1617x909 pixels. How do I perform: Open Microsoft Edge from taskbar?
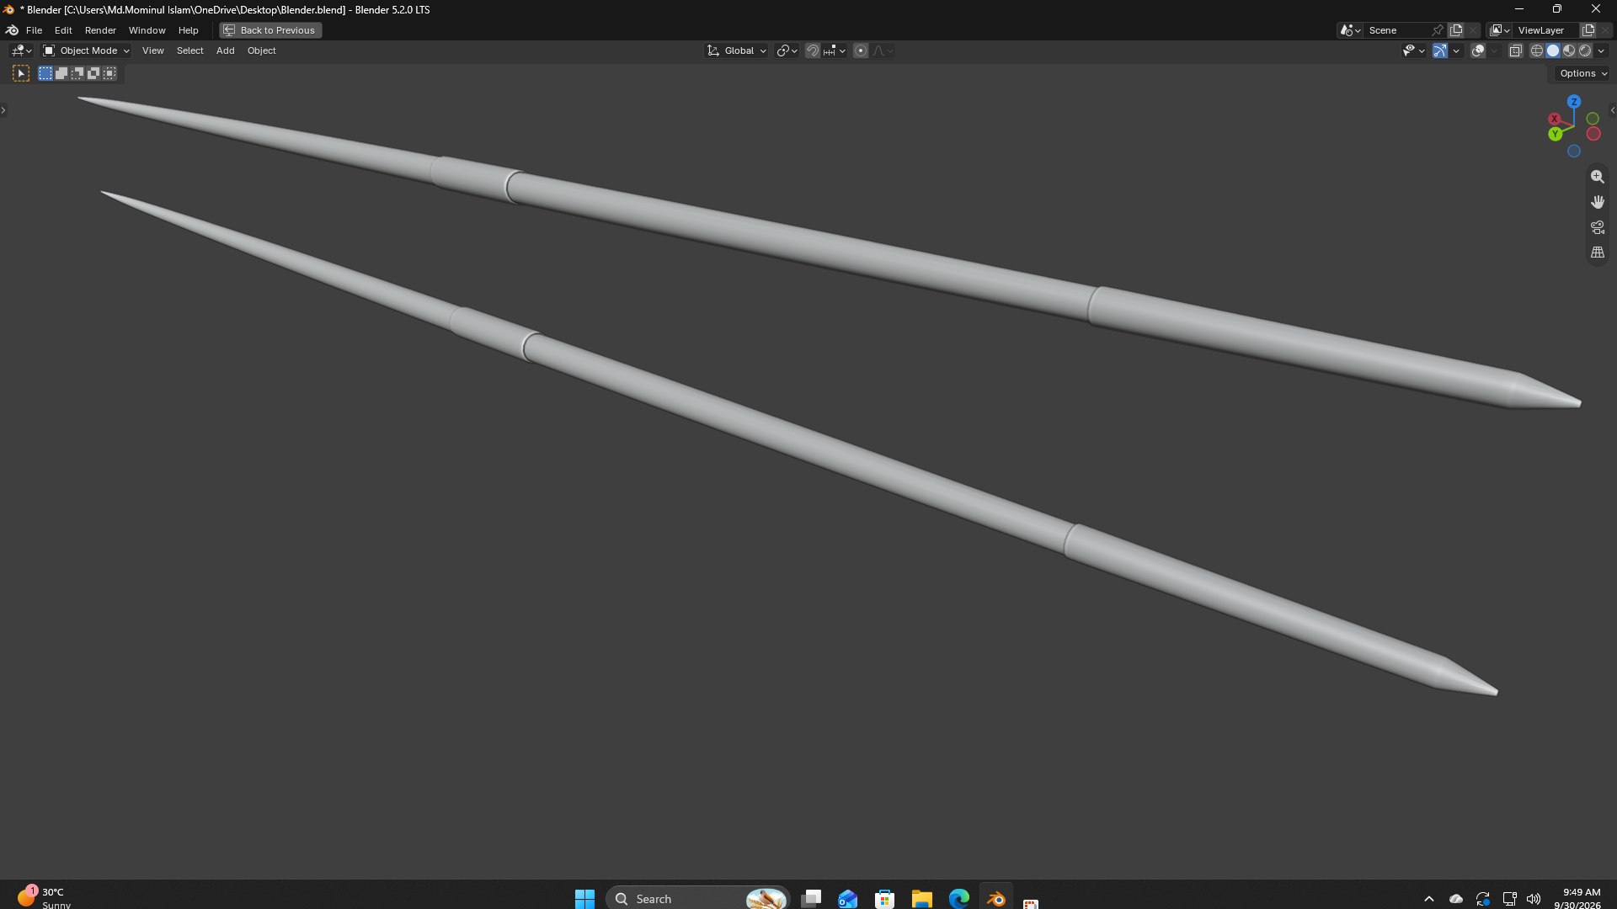958,899
